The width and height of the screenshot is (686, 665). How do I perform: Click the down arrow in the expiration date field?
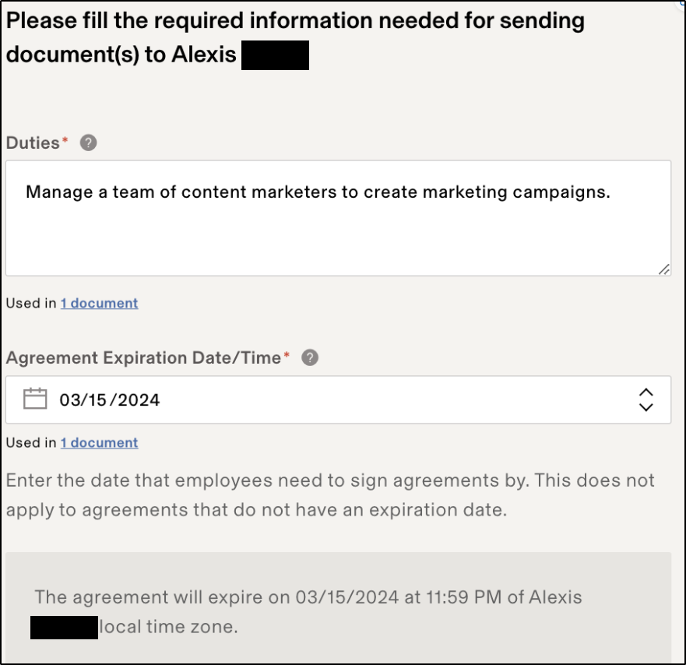[x=646, y=407]
